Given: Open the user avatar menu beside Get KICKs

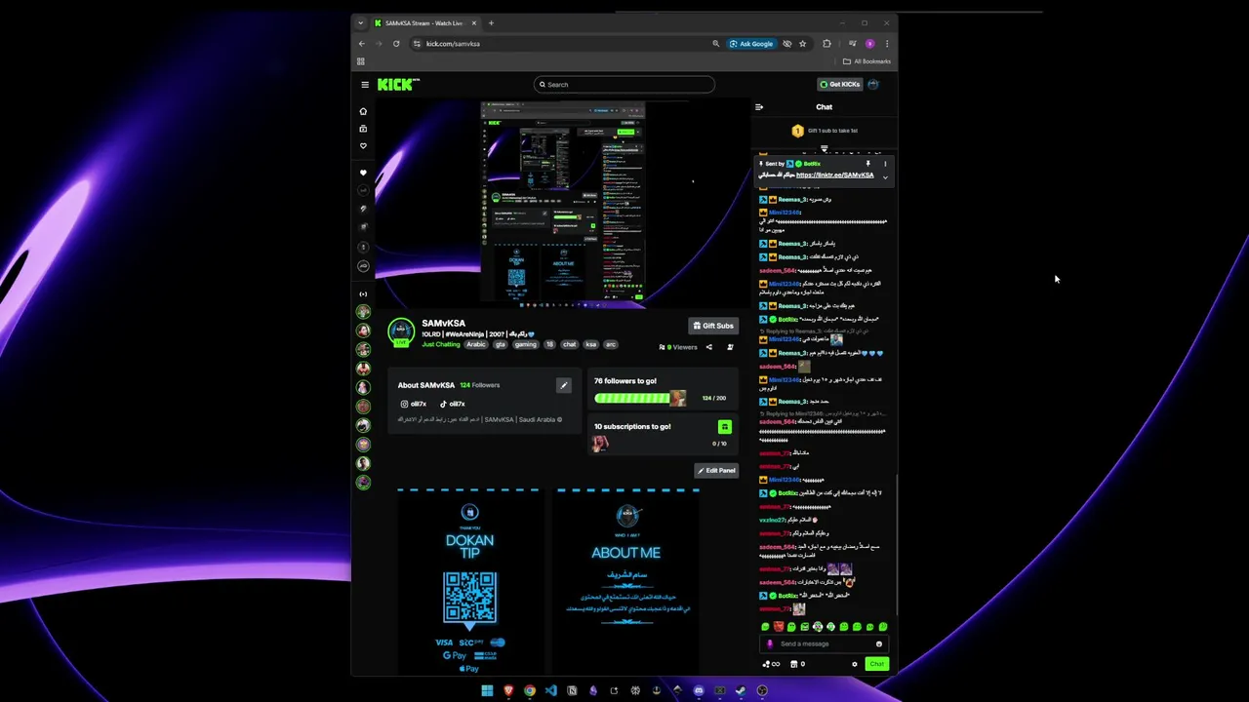Looking at the screenshot, I should coord(873,84).
